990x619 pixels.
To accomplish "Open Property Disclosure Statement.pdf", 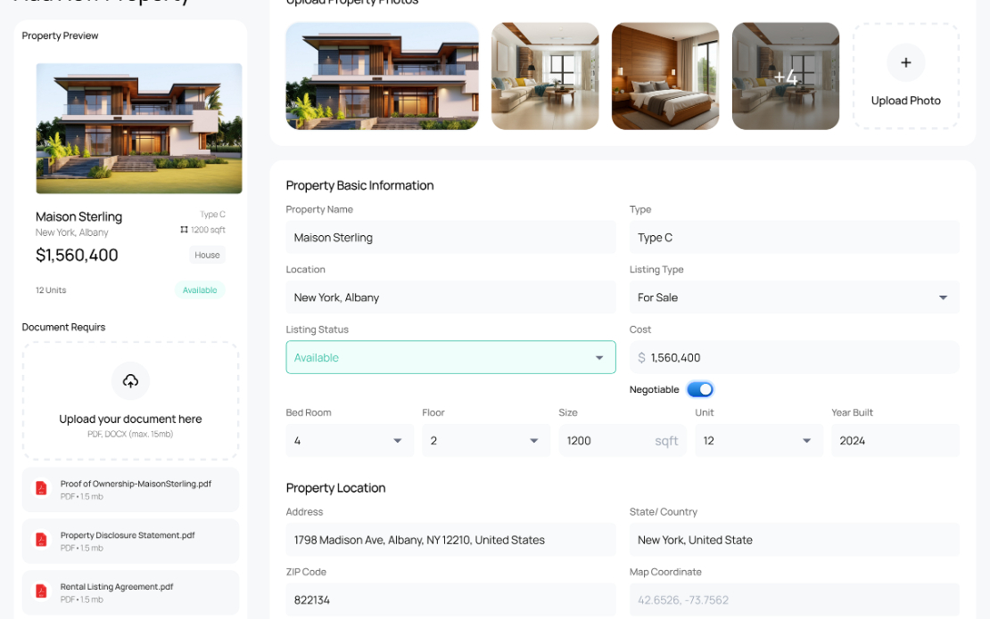I will 130,541.
